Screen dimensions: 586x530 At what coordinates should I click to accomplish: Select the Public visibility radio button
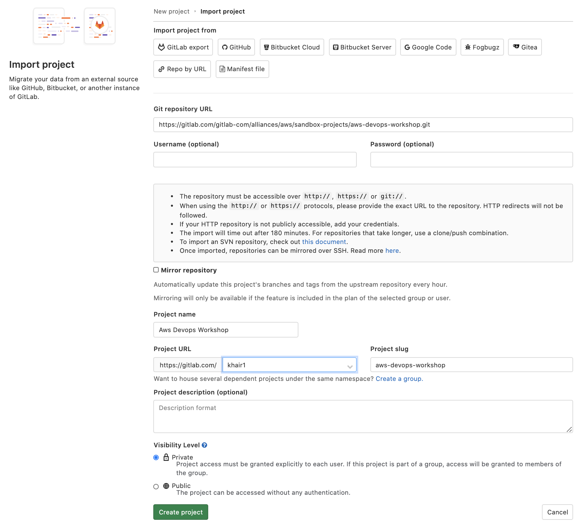[156, 487]
